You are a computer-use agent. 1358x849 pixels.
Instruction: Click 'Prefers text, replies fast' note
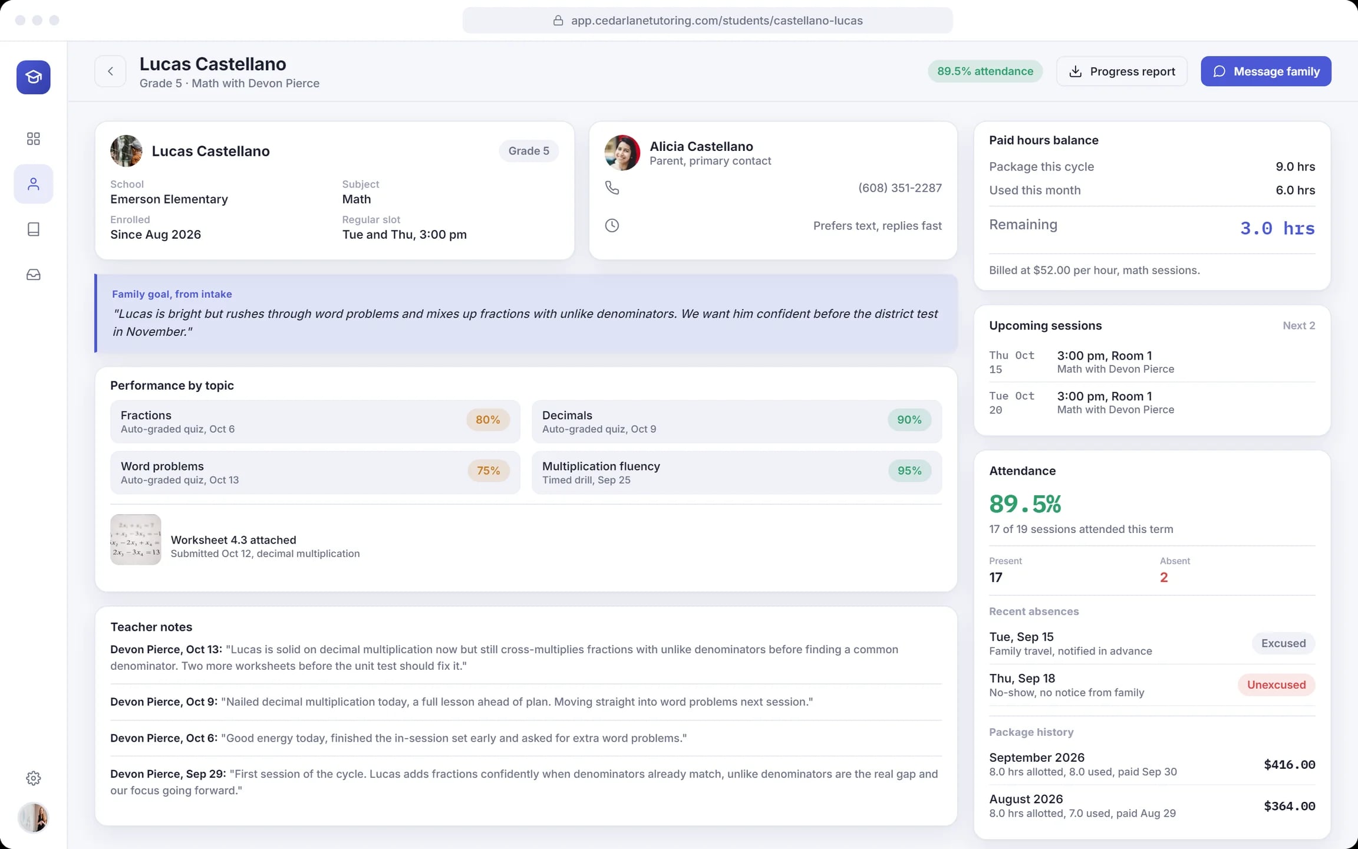[x=877, y=226]
